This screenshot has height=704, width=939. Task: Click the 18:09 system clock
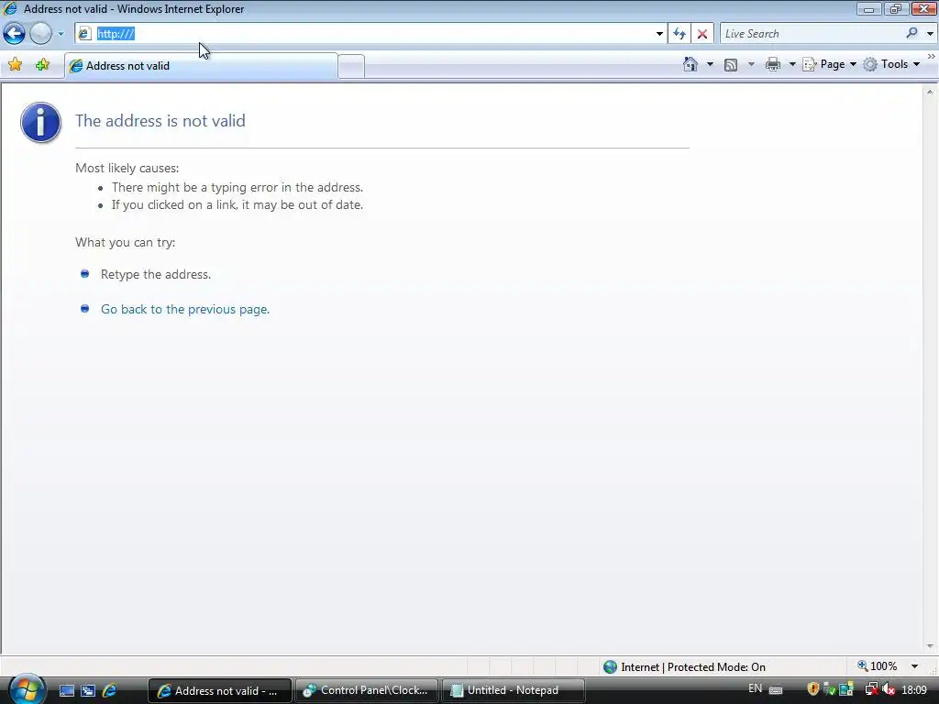click(914, 689)
